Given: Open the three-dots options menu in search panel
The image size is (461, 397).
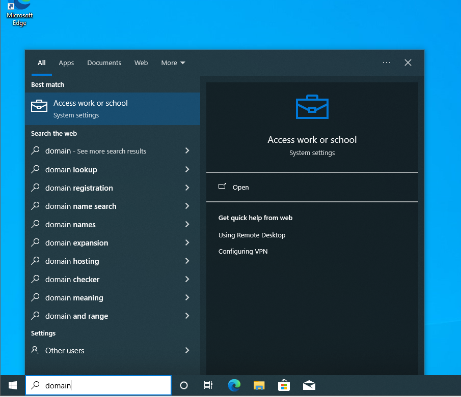Looking at the screenshot, I should (387, 63).
